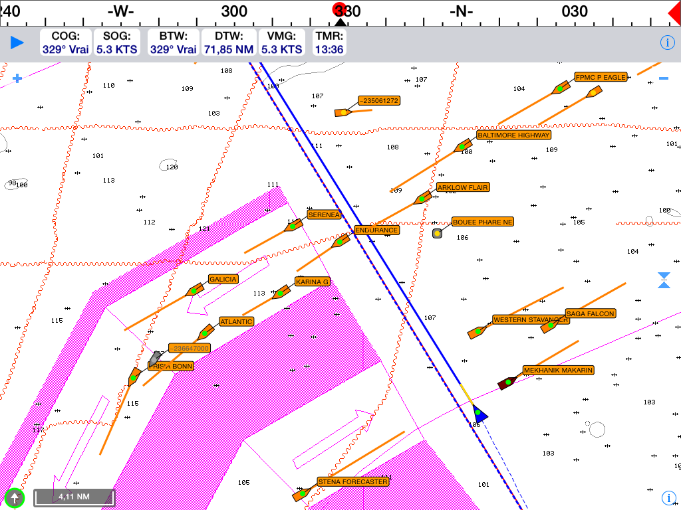Tap the TMR data field

coord(329,42)
